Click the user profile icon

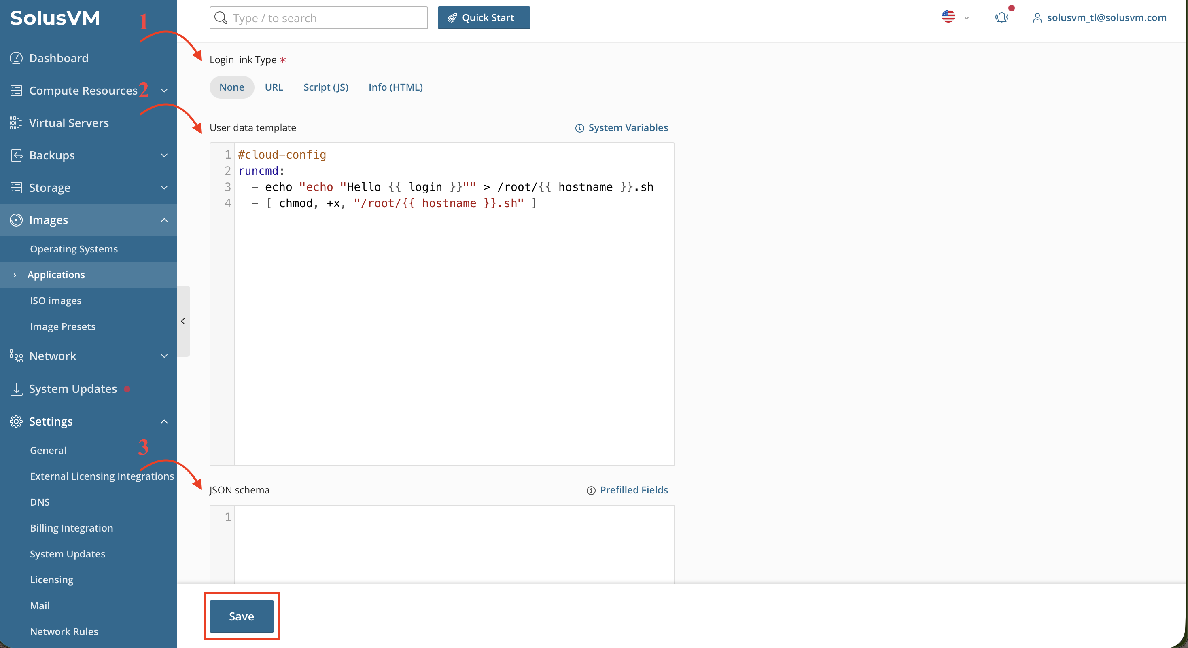(1037, 18)
